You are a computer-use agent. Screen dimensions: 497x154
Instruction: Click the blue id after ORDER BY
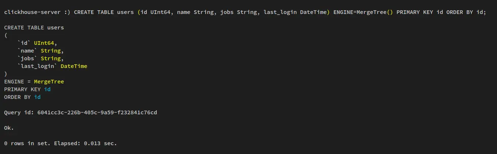[x=37, y=97]
